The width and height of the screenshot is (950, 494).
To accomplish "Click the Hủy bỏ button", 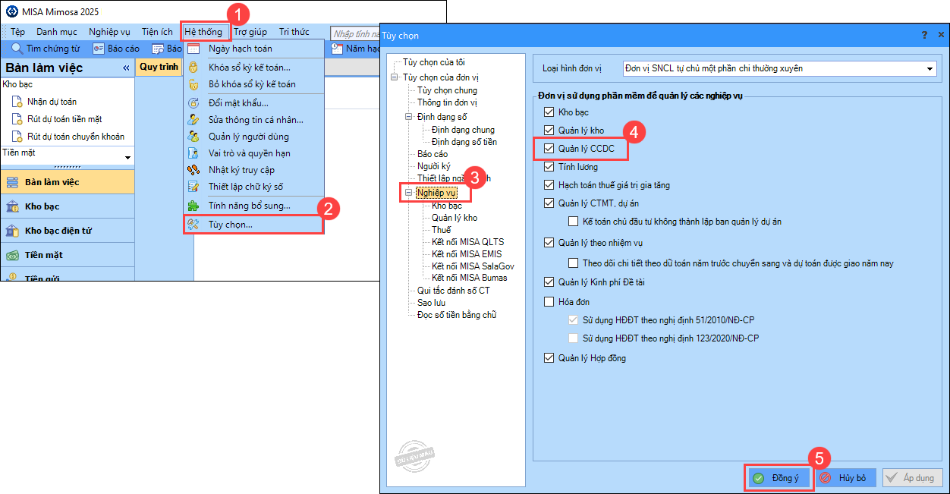I will coord(845,478).
